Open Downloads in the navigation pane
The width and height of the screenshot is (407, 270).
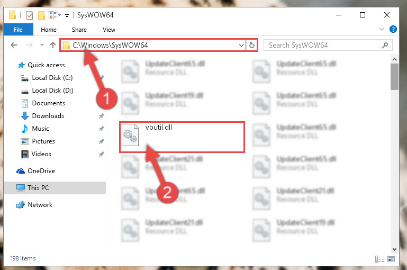click(x=48, y=116)
